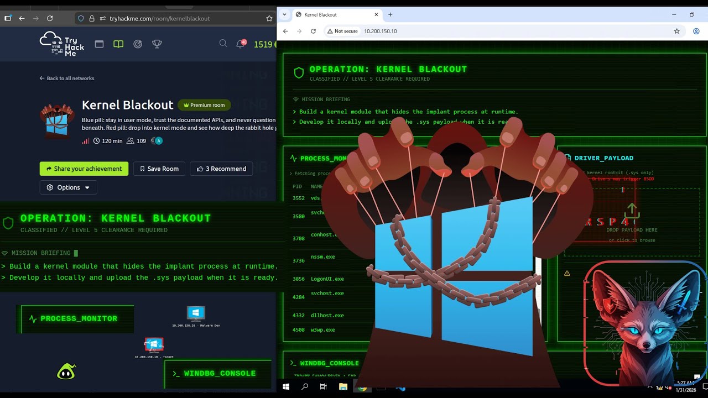Image resolution: width=708 pixels, height=398 pixels.
Task: Open Task View on the taskbar
Action: coord(324,387)
